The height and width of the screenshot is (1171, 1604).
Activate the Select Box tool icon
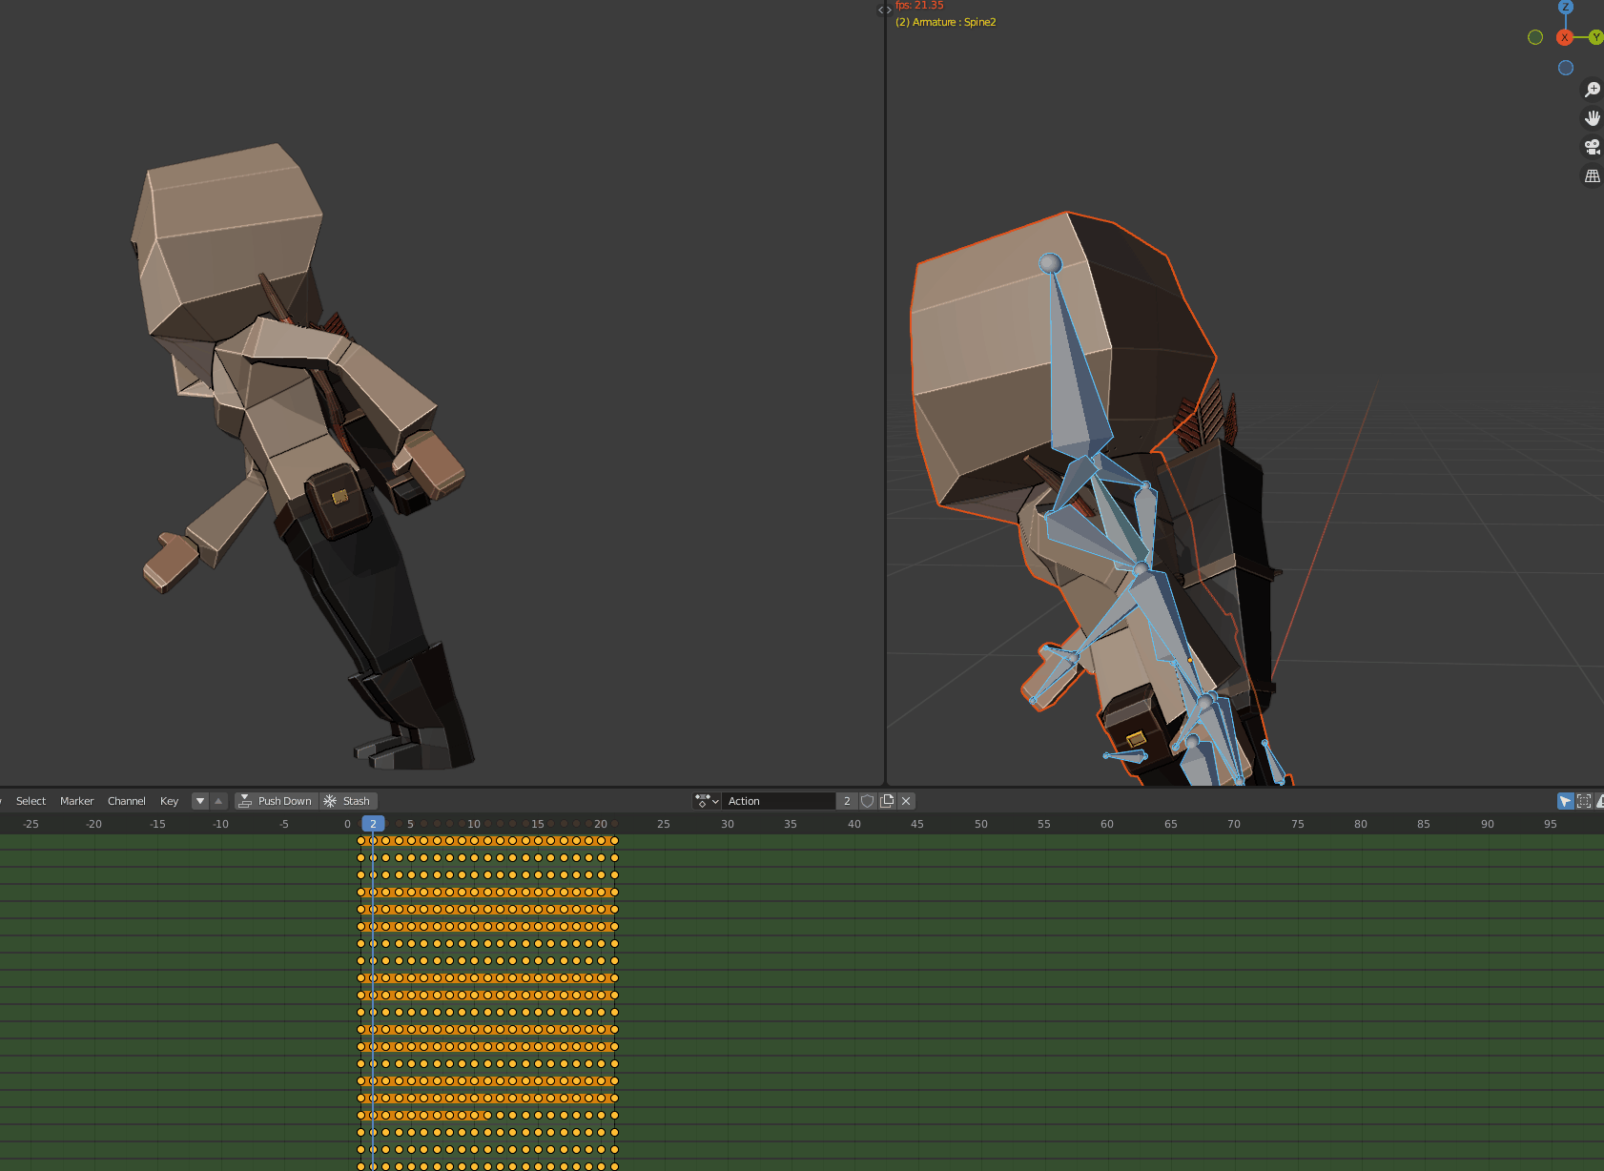coord(1585,801)
